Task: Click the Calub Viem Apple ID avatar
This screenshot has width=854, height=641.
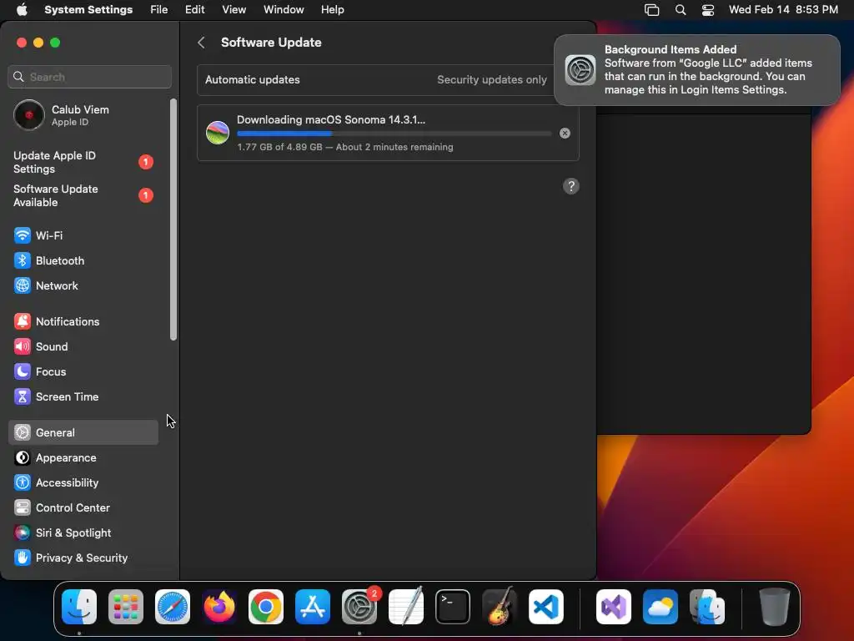Action: coord(29,115)
